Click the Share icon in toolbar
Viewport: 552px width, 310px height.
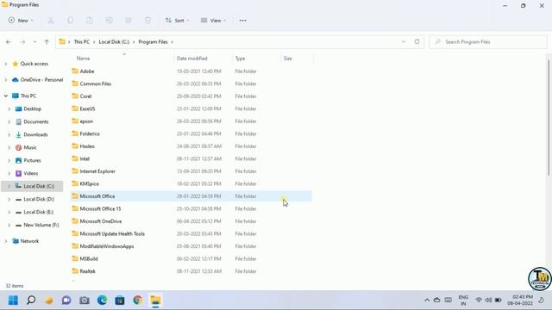coord(129,21)
